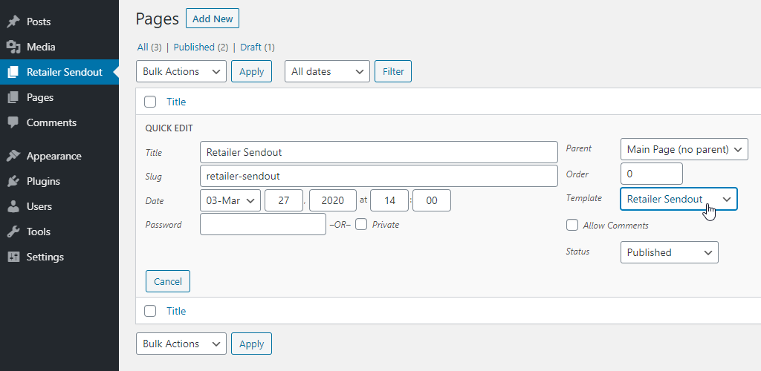
Task: Open Media library icon in sidebar
Action: (x=13, y=47)
